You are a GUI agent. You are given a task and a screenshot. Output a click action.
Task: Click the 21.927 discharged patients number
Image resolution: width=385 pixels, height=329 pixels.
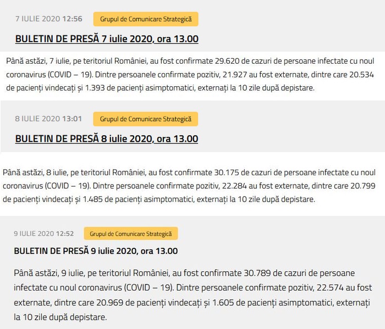pyautogui.click(x=234, y=75)
